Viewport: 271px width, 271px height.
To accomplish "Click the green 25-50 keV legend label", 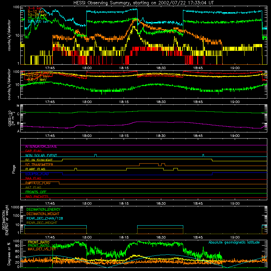I will (37, 18).
